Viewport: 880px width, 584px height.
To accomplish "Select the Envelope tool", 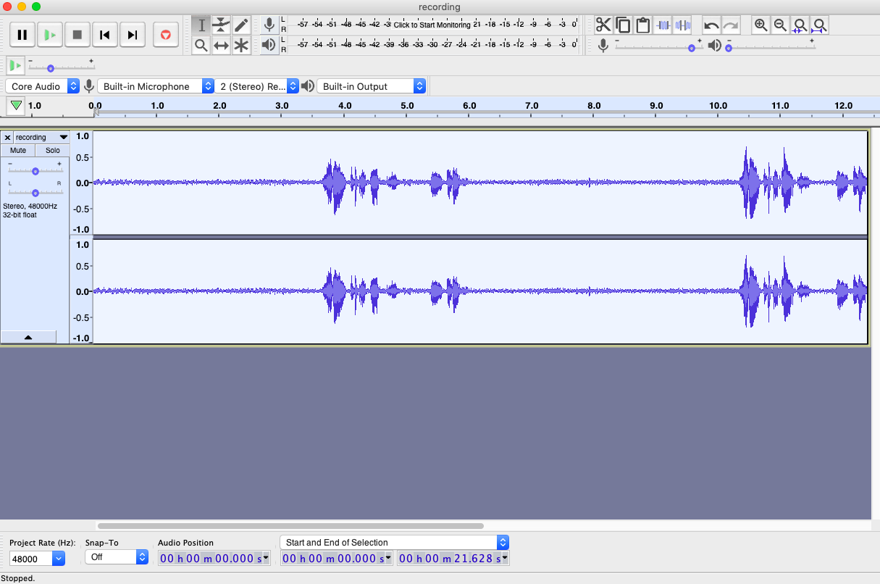I will pos(221,25).
